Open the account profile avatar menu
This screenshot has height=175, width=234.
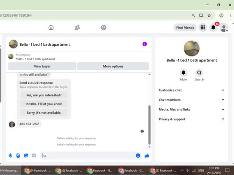pyautogui.click(x=224, y=28)
